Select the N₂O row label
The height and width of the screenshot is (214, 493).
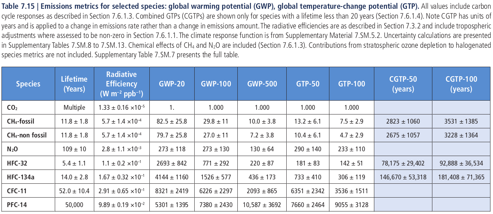pos(13,149)
